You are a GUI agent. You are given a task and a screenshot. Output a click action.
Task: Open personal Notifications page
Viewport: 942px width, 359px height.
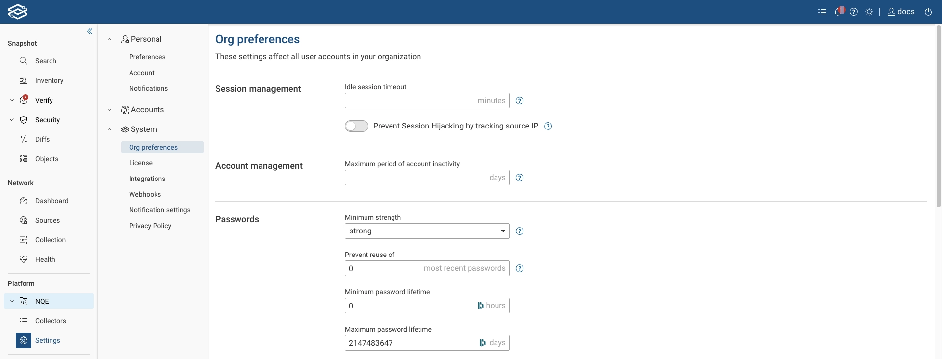pyautogui.click(x=148, y=88)
